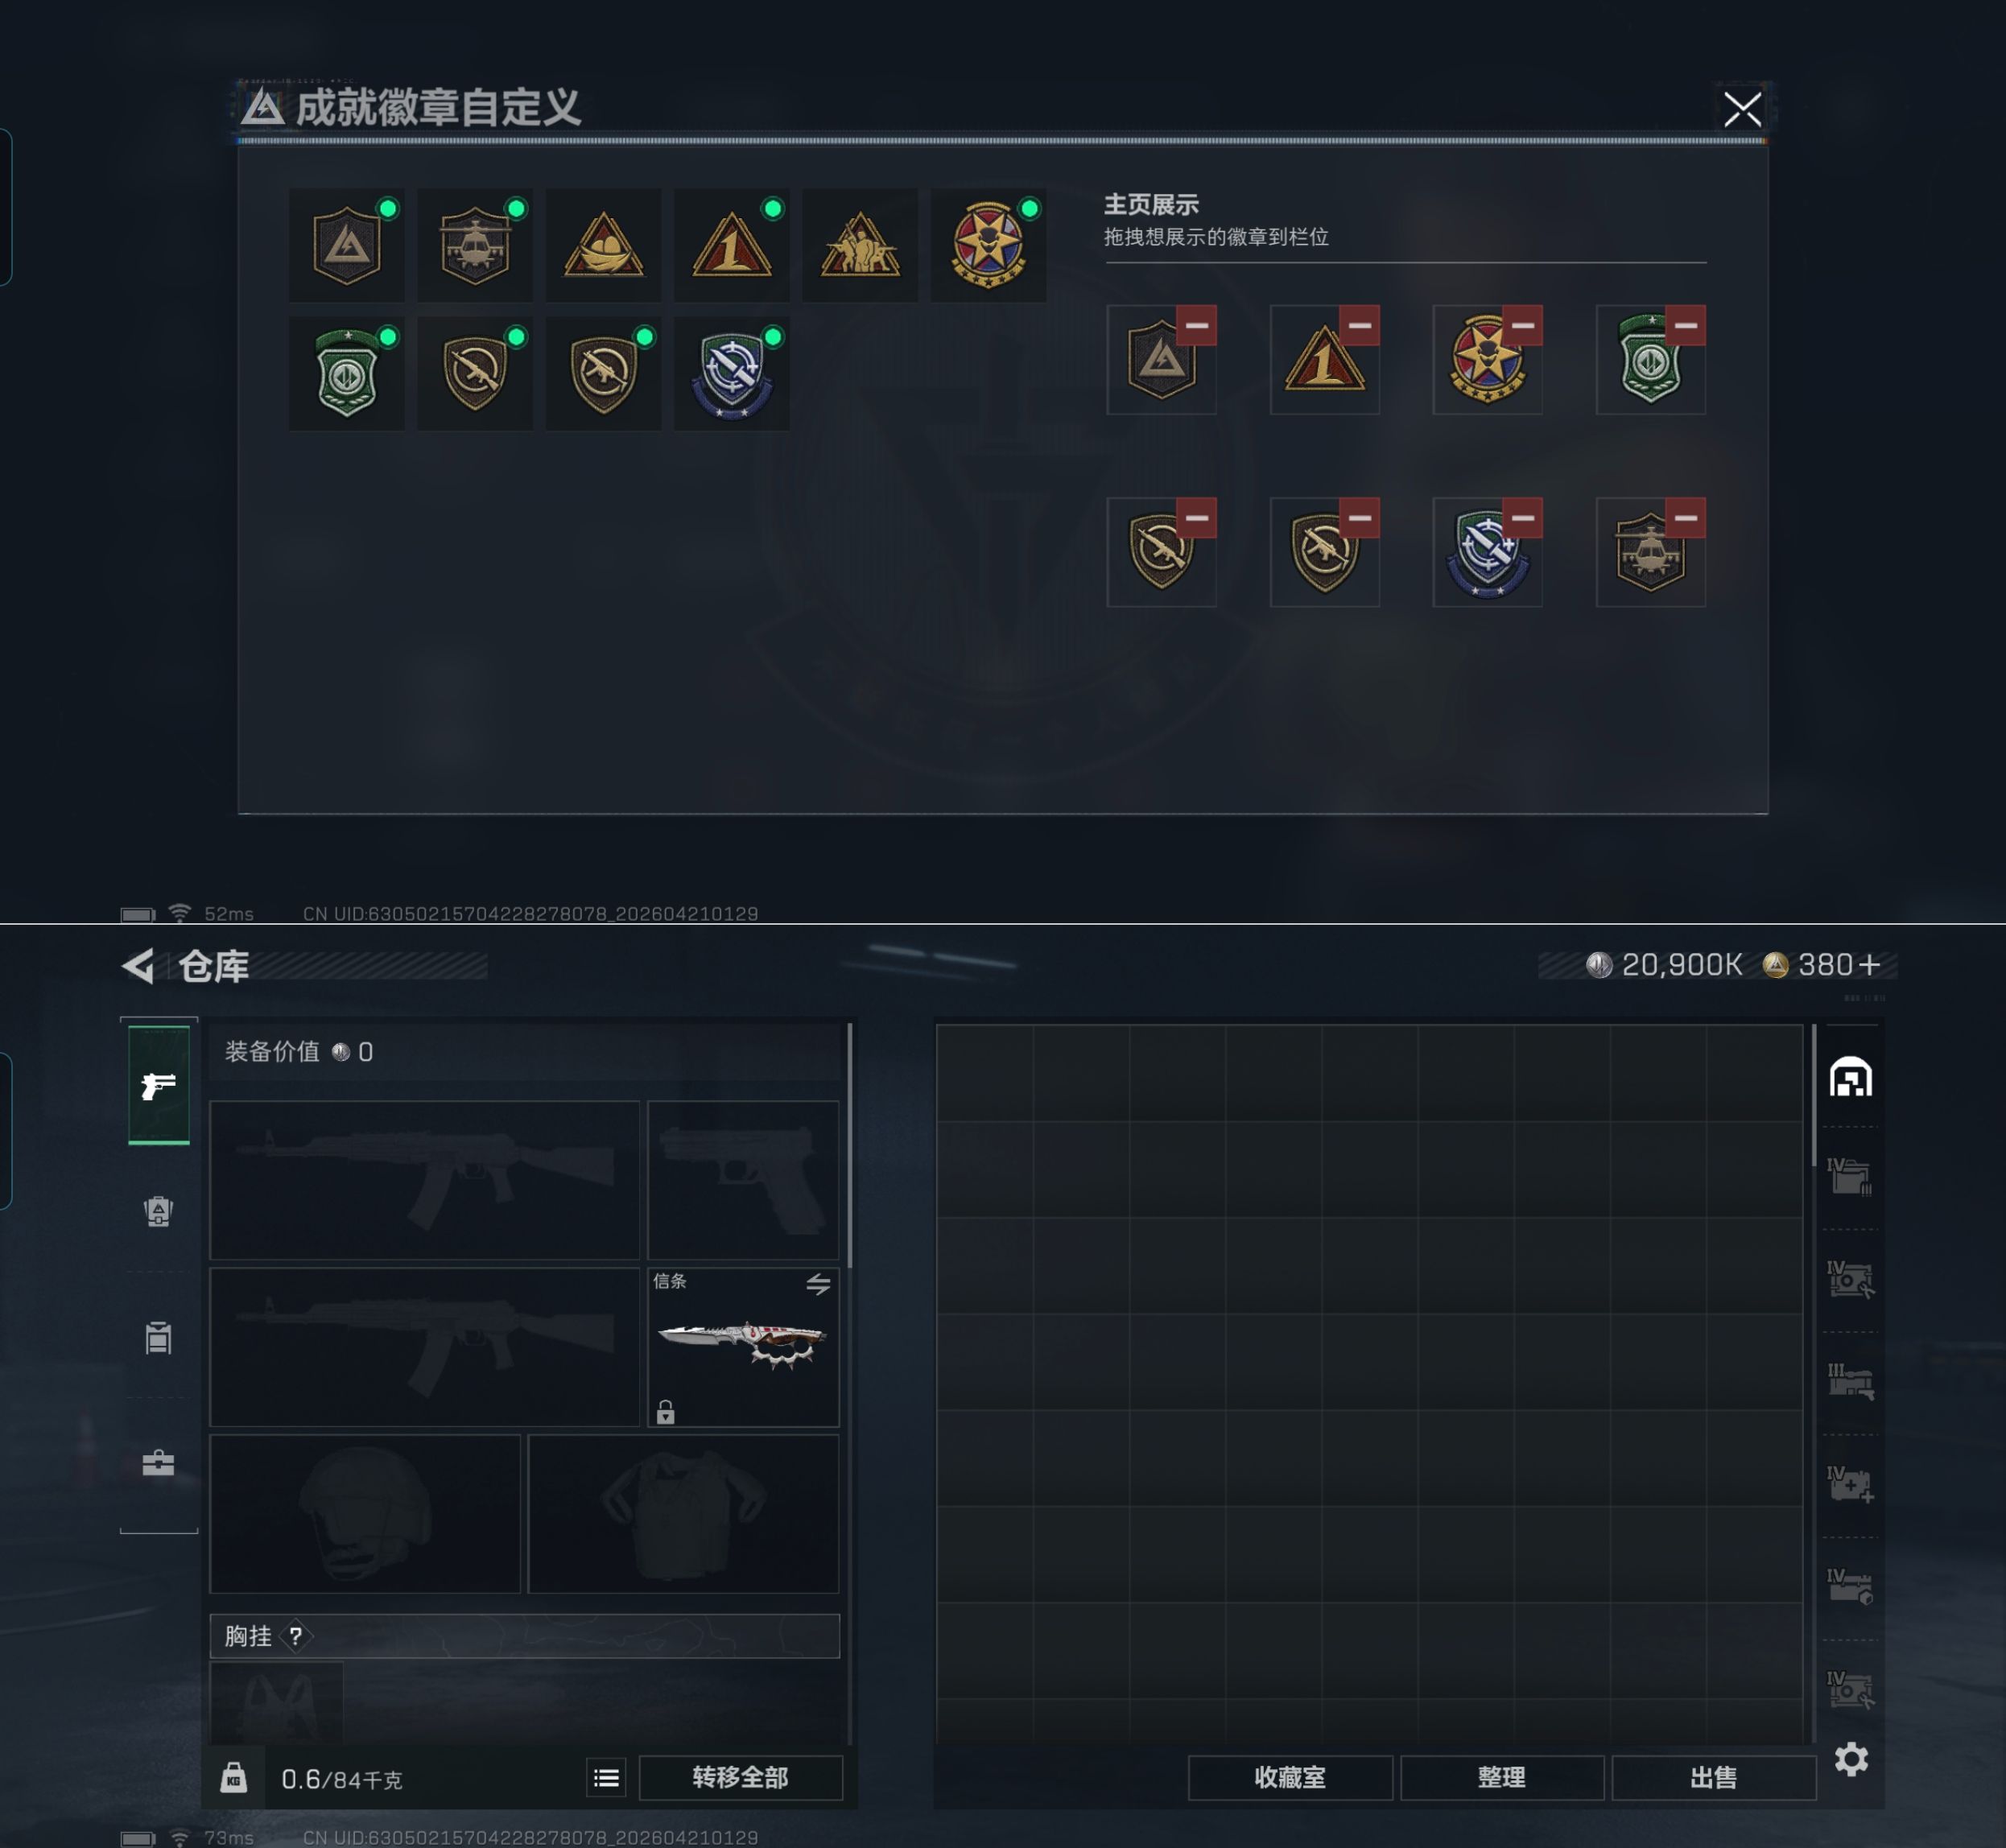
Task: Select the blue missile shield badge in the grid
Action: pos(731,374)
